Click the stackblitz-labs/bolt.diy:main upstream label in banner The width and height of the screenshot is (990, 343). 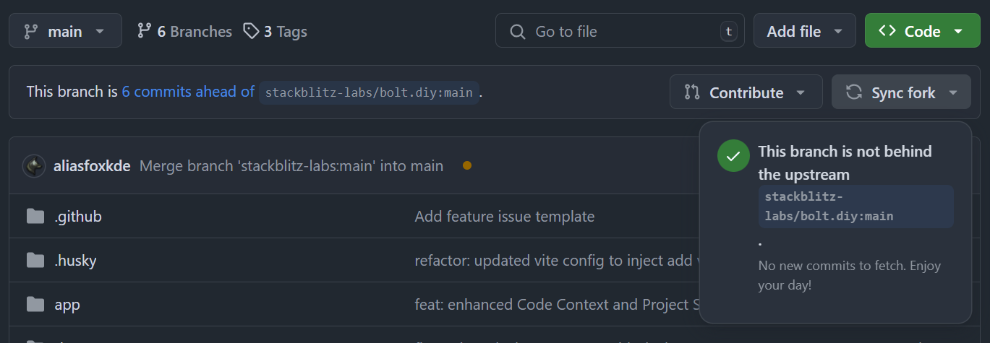point(369,92)
